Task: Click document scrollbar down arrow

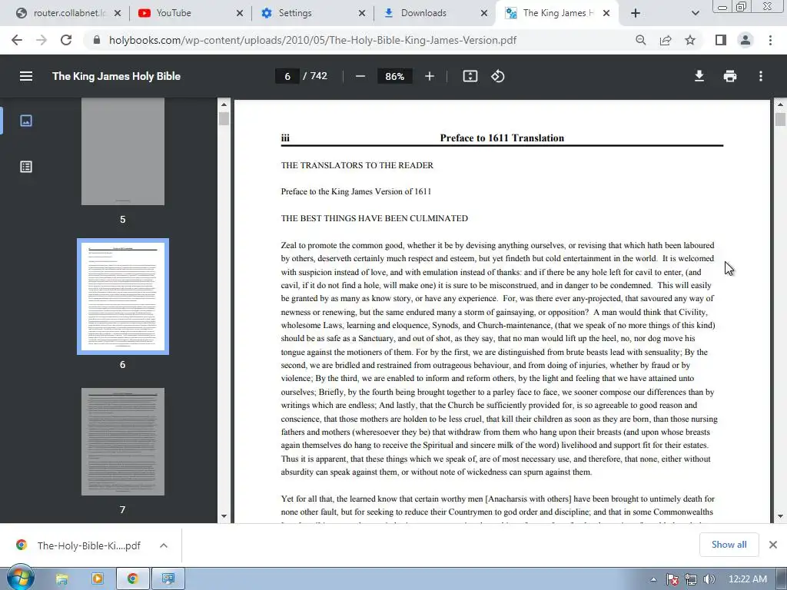Action: 780,516
